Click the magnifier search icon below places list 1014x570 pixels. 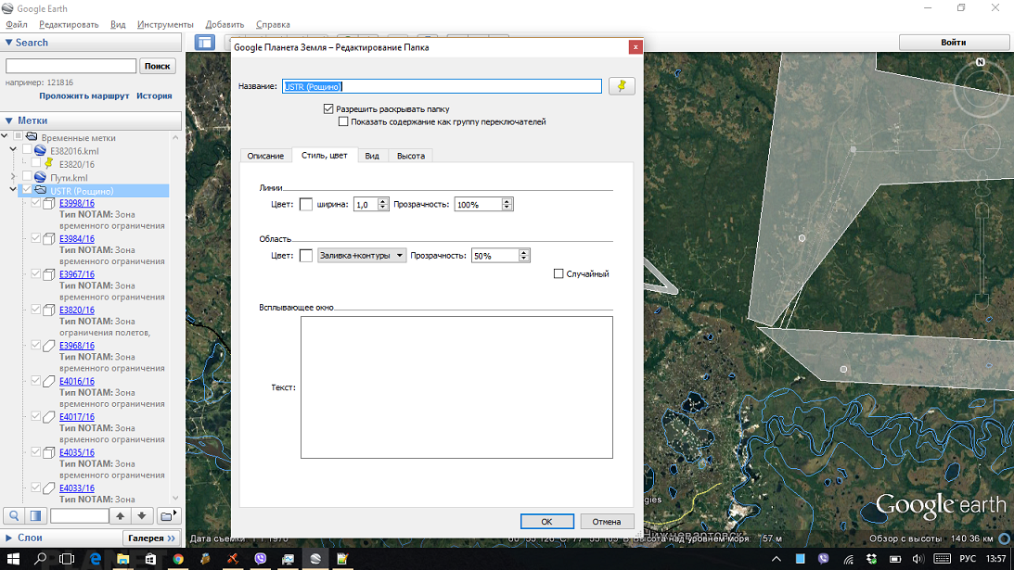(14, 515)
